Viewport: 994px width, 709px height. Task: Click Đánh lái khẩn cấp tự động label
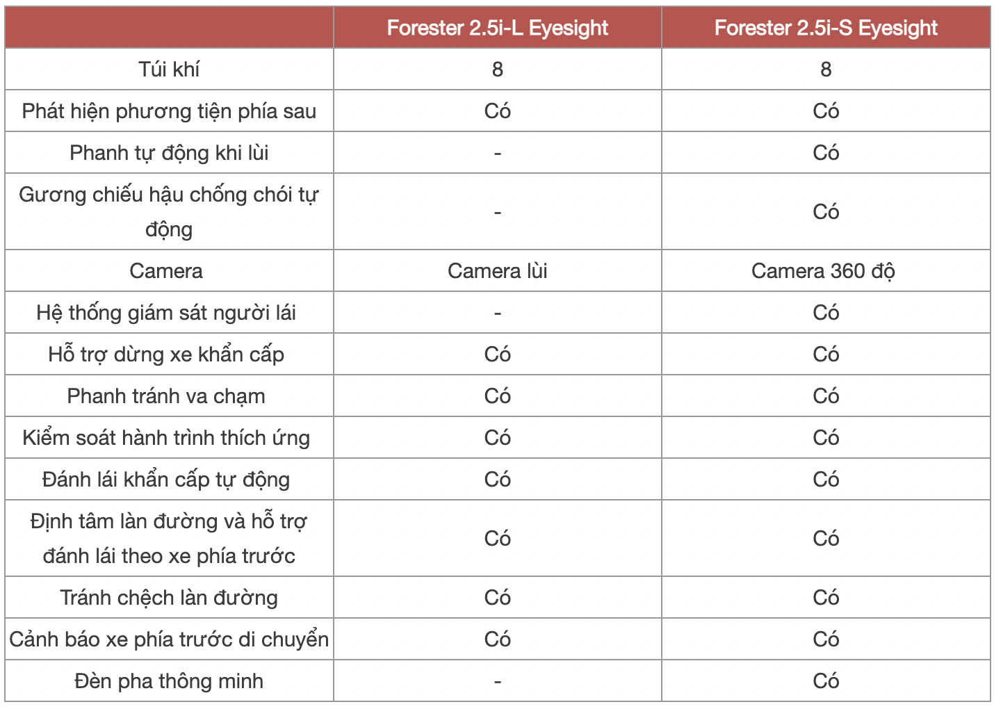(x=166, y=480)
